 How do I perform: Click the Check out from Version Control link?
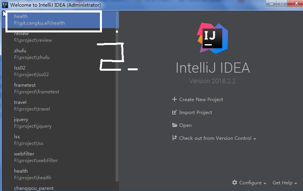[x=215, y=138]
